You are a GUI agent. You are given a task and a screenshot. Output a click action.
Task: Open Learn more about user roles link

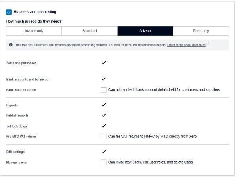click(x=186, y=45)
